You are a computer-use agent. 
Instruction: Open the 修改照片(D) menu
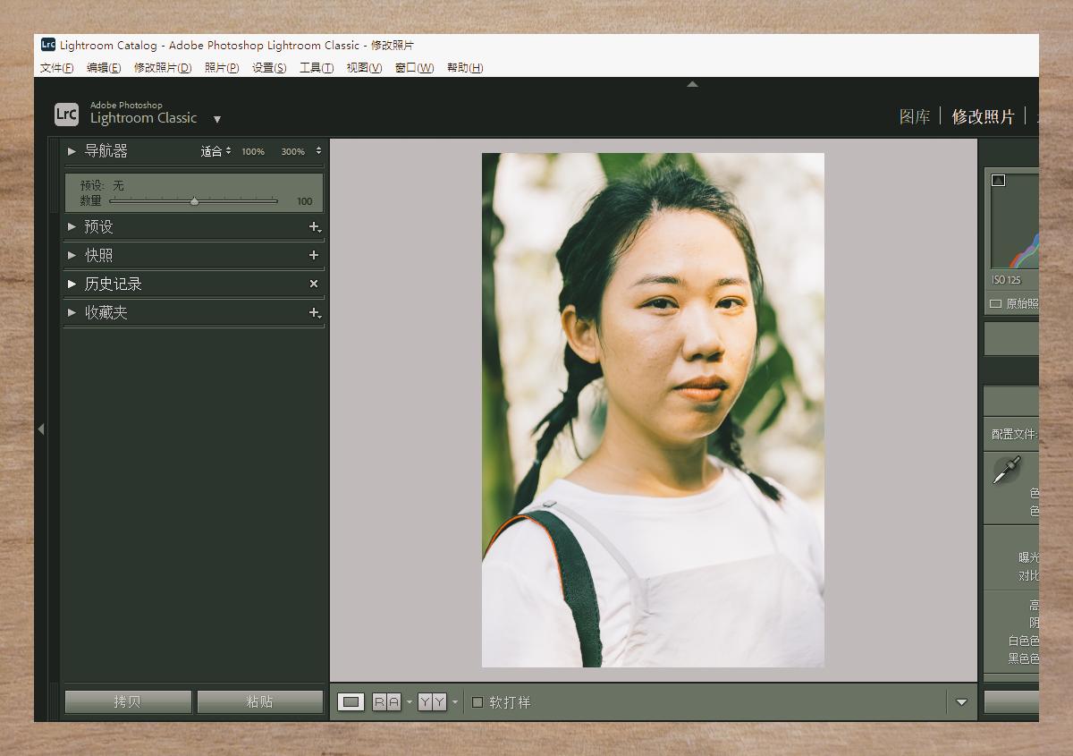(x=163, y=68)
